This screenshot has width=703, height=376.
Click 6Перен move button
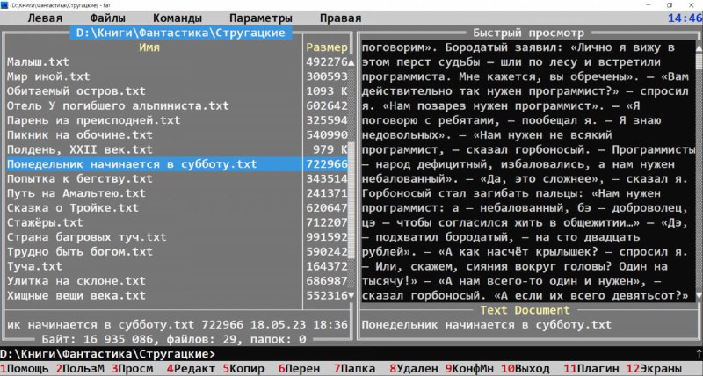pyautogui.click(x=299, y=369)
